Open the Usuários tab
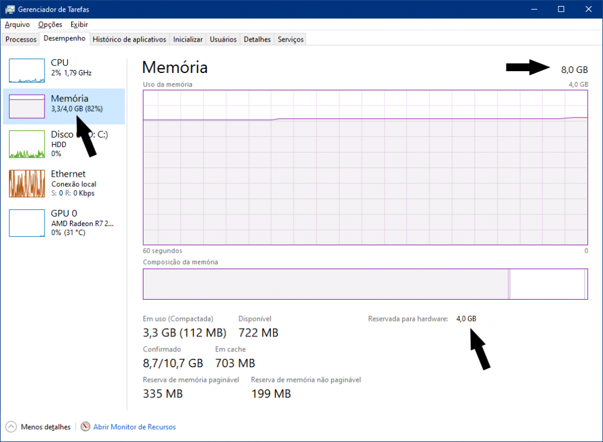This screenshot has width=603, height=442. tap(223, 39)
